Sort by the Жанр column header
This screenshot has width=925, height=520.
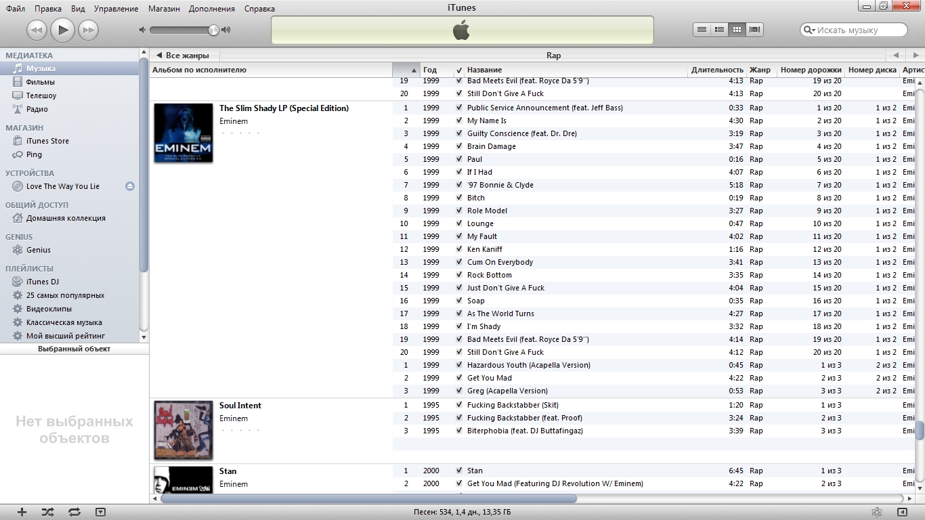760,70
